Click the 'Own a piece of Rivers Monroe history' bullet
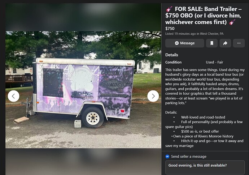The width and height of the screenshot is (249, 175). (x=203, y=136)
